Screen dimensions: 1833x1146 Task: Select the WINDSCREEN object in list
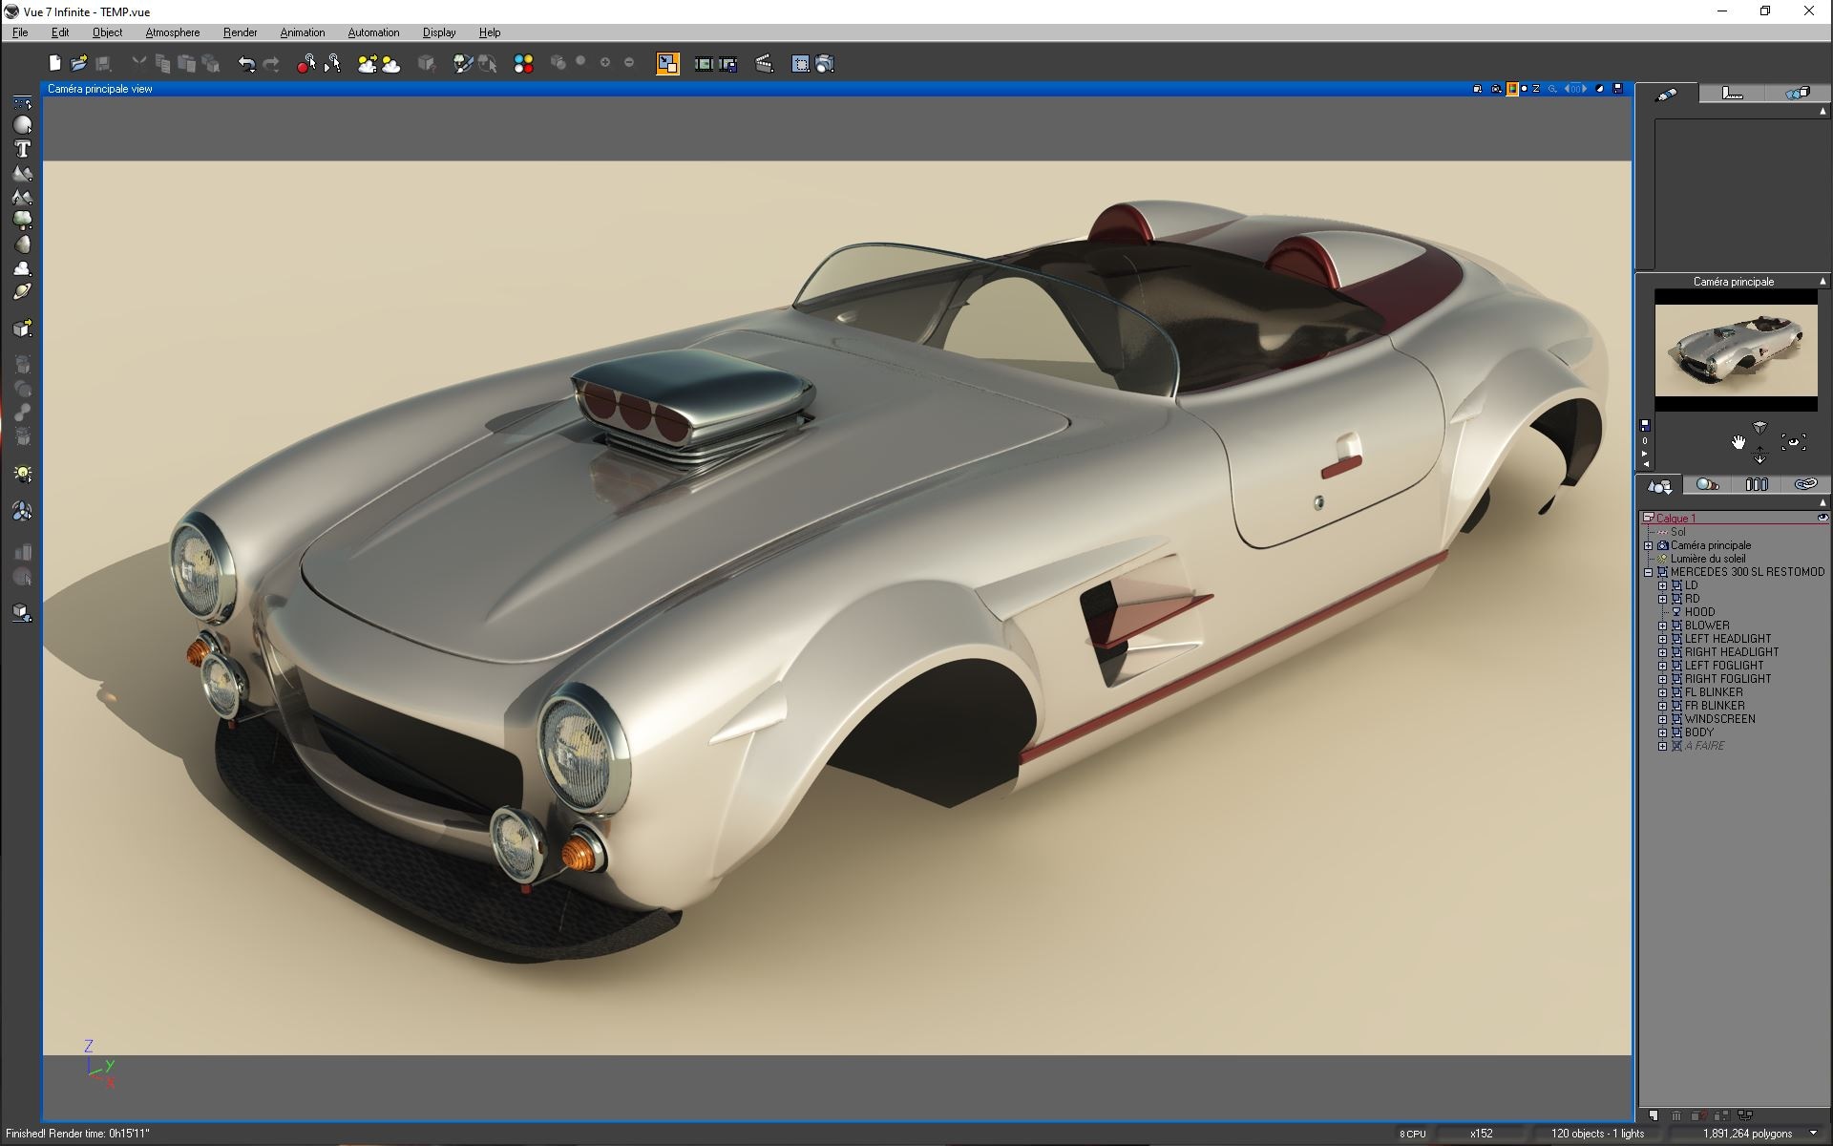click(x=1719, y=719)
